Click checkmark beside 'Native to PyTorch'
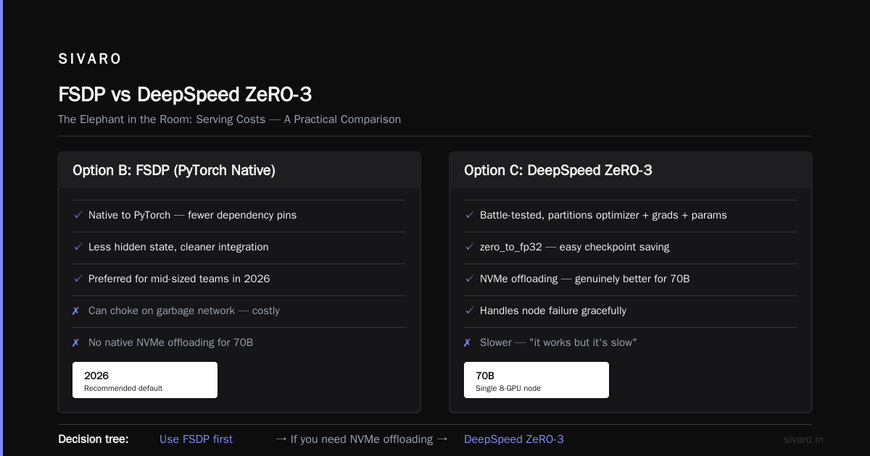870x456 pixels. tap(78, 215)
